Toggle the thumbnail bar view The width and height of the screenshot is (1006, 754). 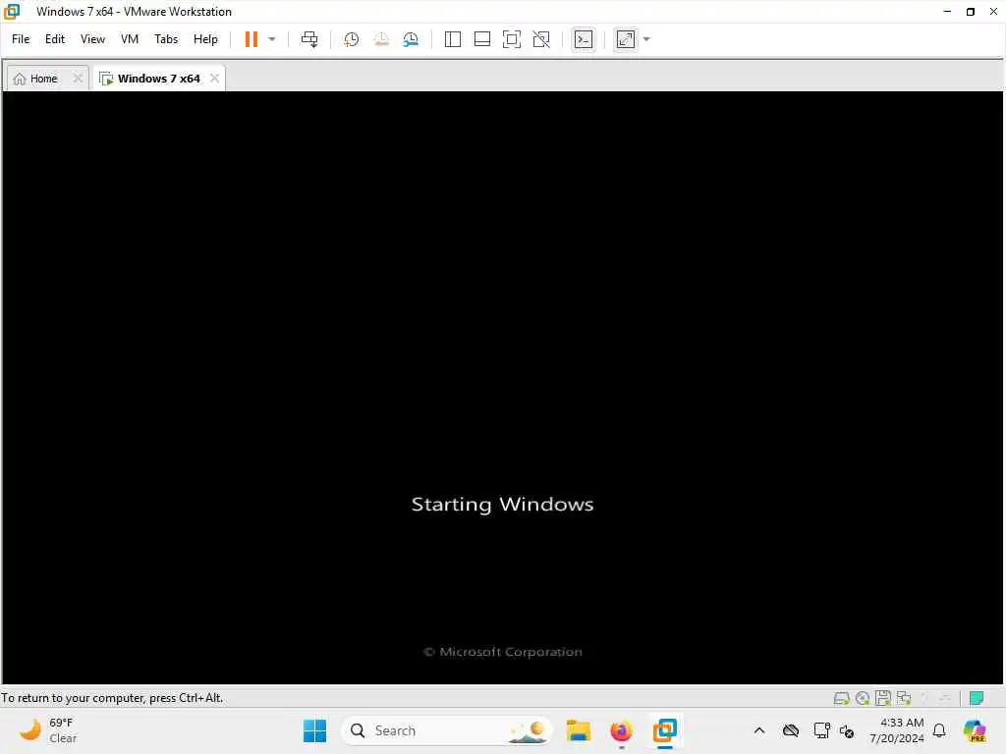pyautogui.click(x=481, y=39)
